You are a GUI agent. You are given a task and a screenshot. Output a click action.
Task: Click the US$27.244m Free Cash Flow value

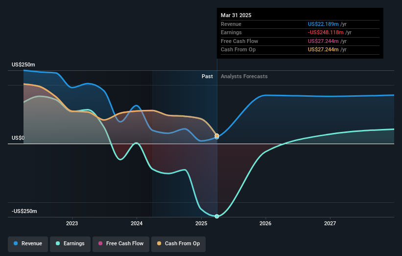[323, 41]
